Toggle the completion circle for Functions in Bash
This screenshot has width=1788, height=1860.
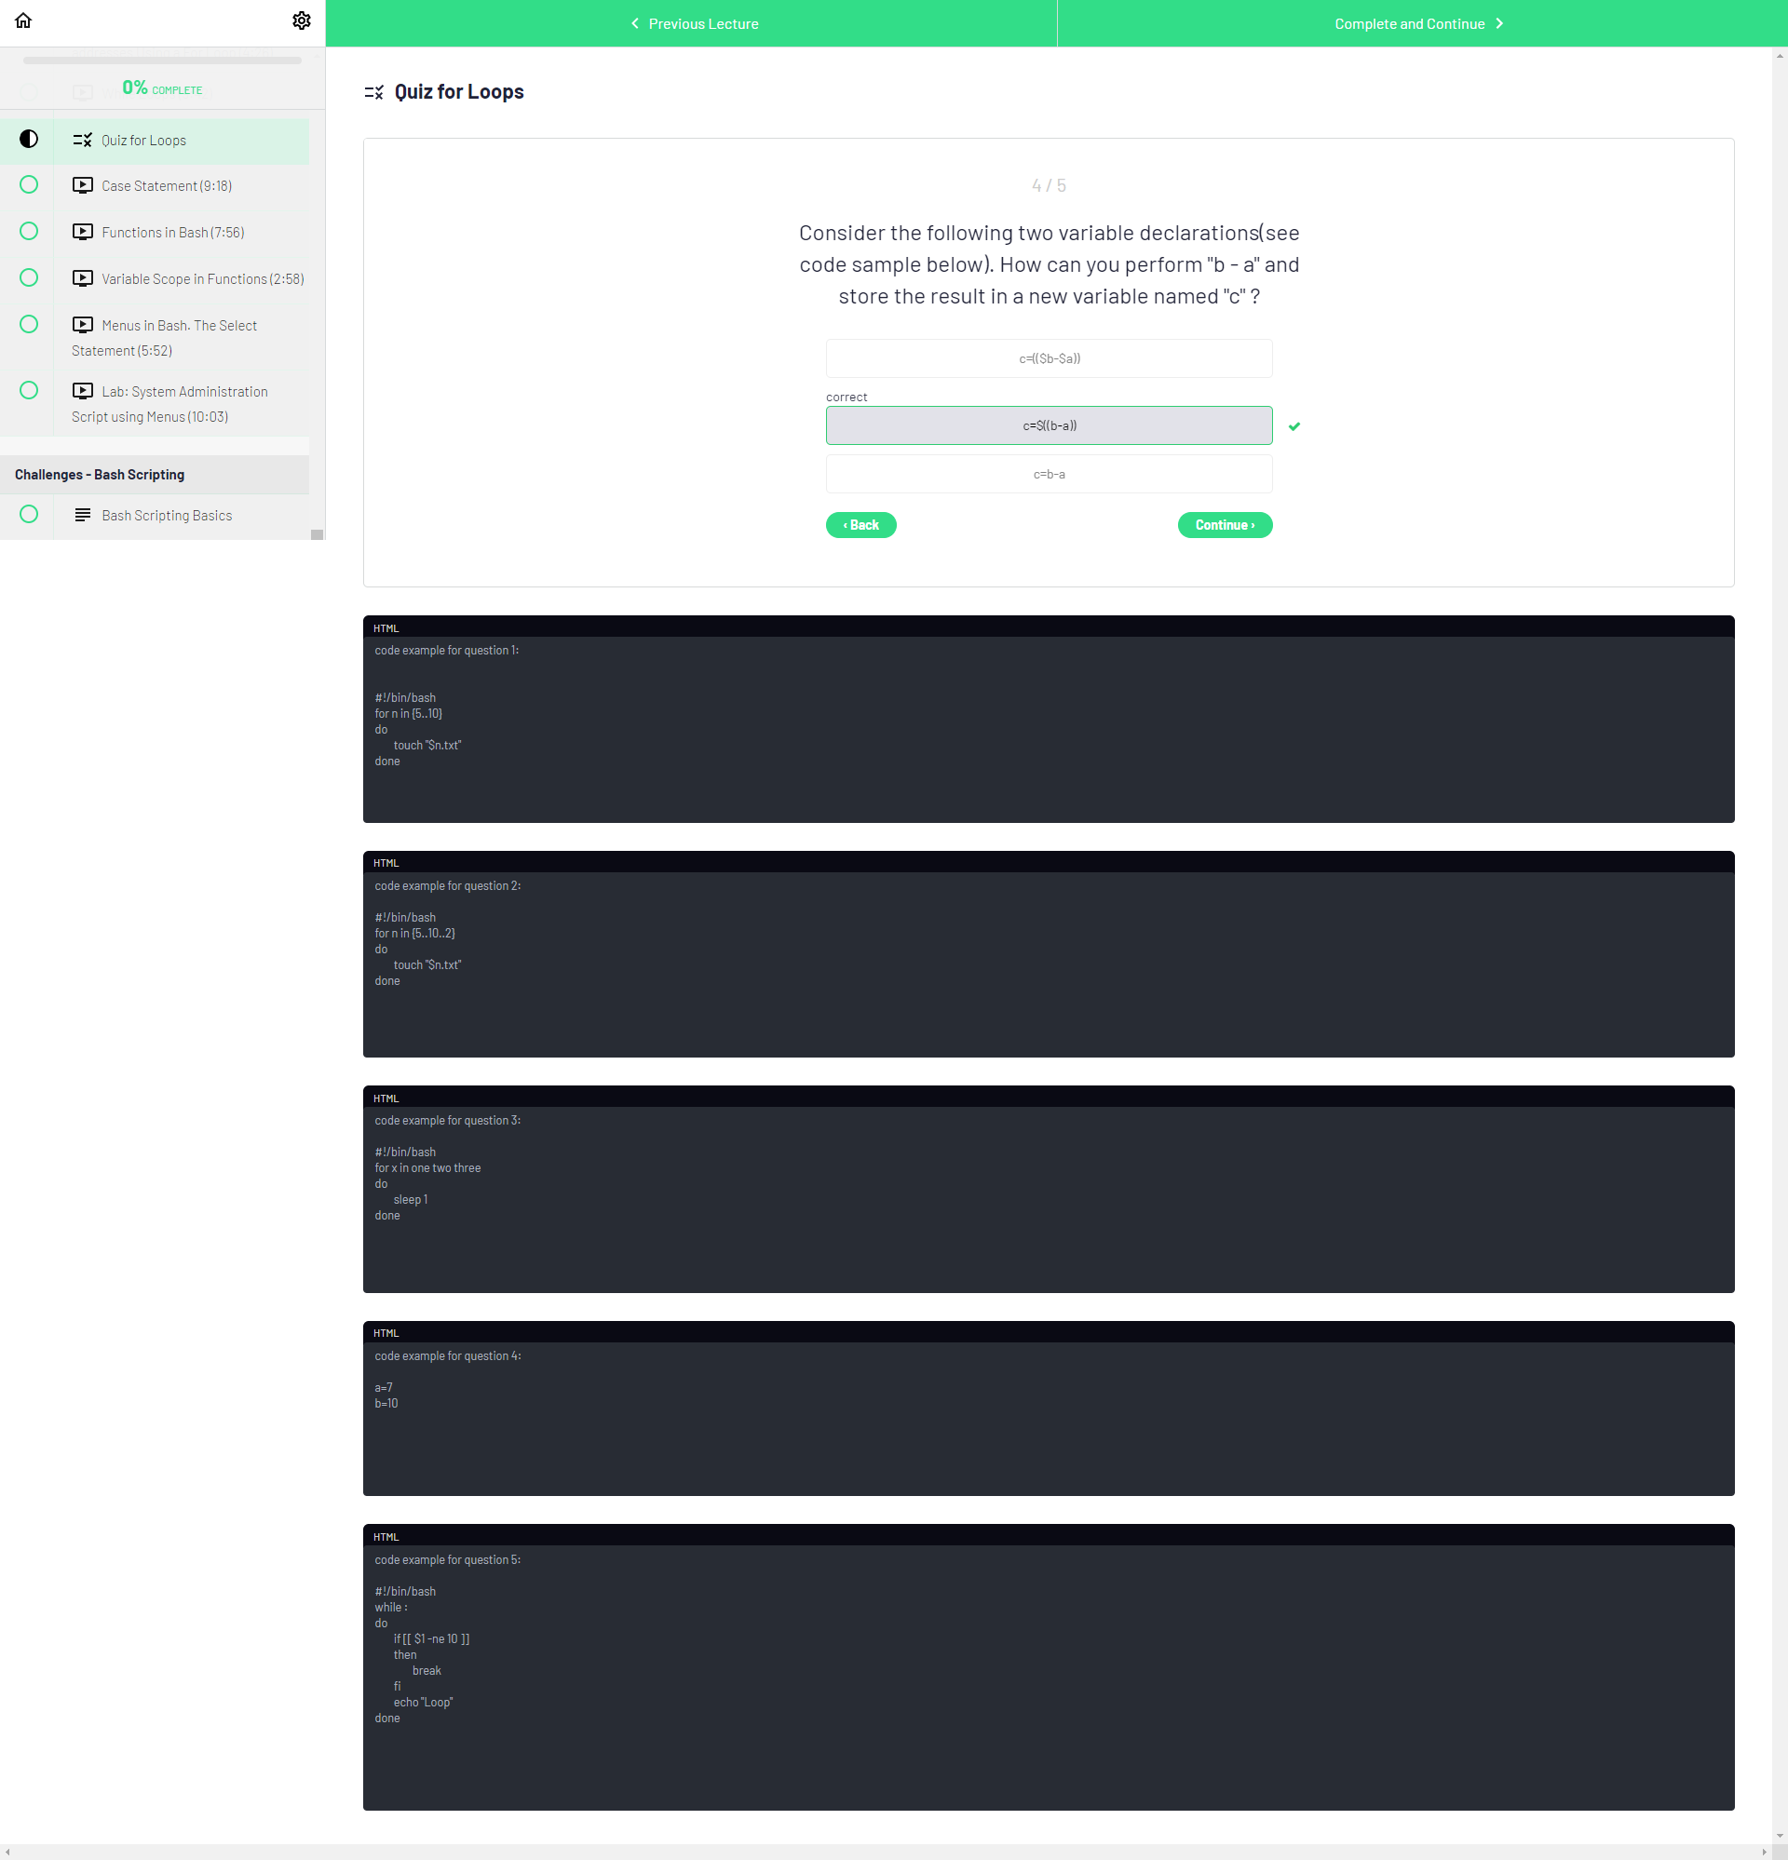pyautogui.click(x=29, y=232)
